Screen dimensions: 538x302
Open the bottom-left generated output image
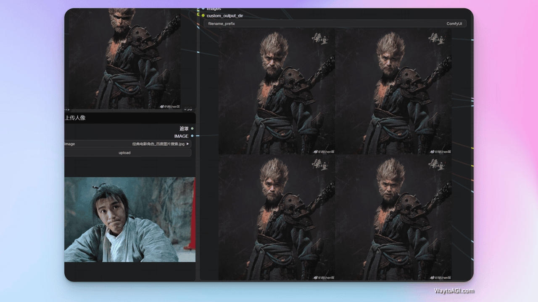click(x=277, y=217)
